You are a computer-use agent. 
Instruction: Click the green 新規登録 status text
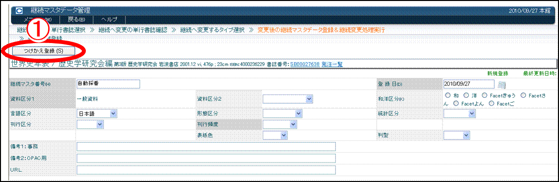498,73
